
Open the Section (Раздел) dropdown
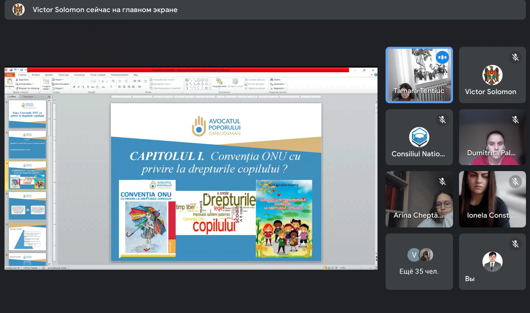[x=58, y=88]
